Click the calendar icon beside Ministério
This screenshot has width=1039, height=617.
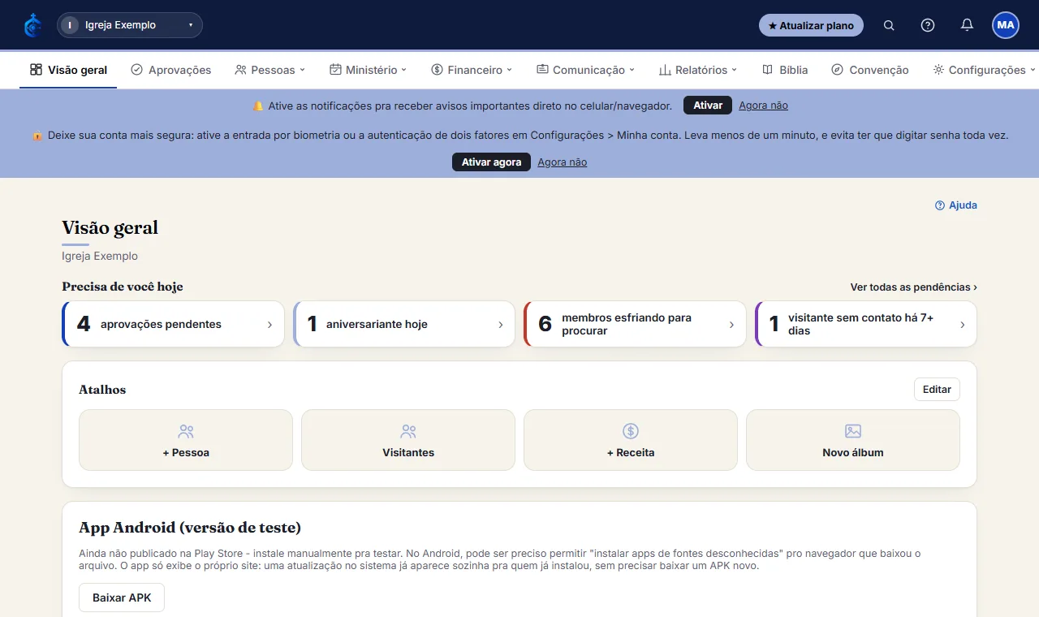coord(335,70)
